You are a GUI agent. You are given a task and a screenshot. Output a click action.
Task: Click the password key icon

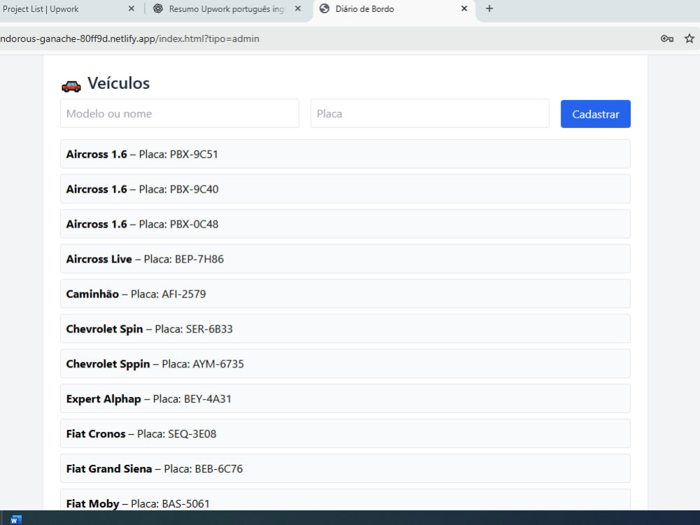667,38
